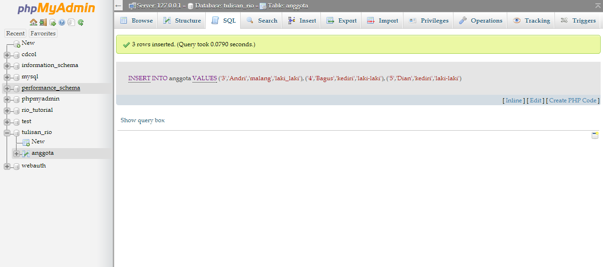Click the left arrow collapse-panel icon
603x267 pixels.
(x=118, y=6)
